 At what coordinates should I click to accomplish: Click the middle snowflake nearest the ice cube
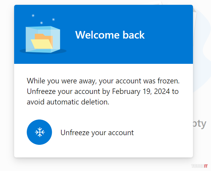point(41,23)
